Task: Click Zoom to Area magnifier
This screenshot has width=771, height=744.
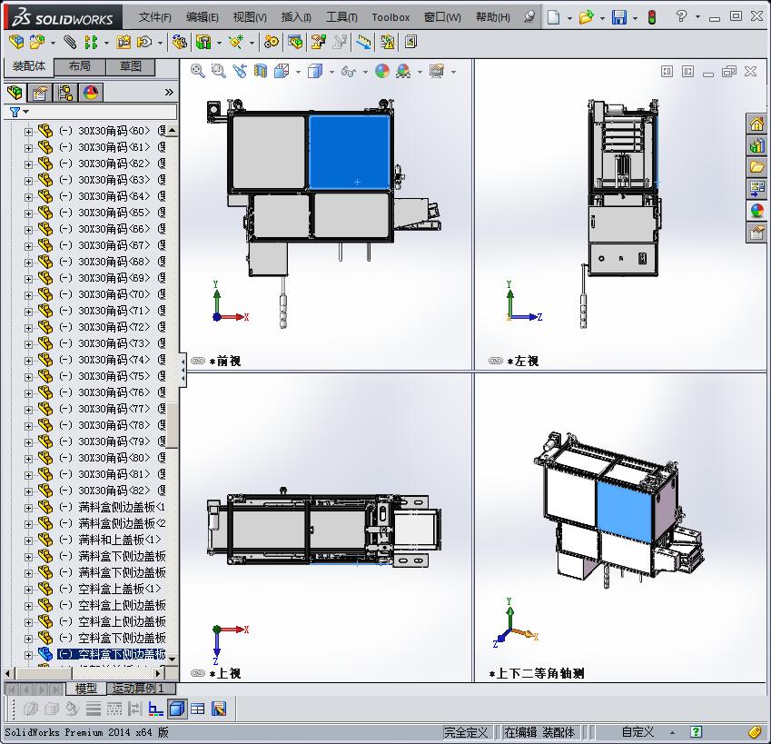Action: pos(218,71)
